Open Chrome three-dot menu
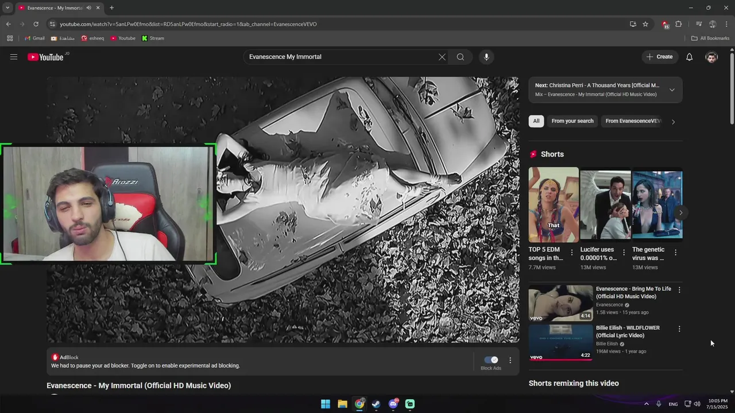The width and height of the screenshot is (735, 413). click(x=726, y=24)
